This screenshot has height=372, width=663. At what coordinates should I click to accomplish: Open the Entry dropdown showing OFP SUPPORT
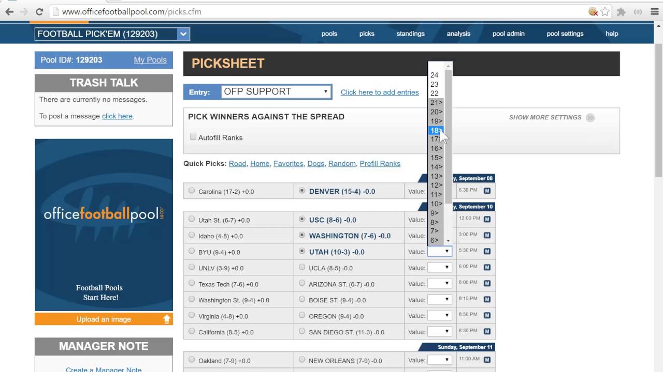[276, 92]
